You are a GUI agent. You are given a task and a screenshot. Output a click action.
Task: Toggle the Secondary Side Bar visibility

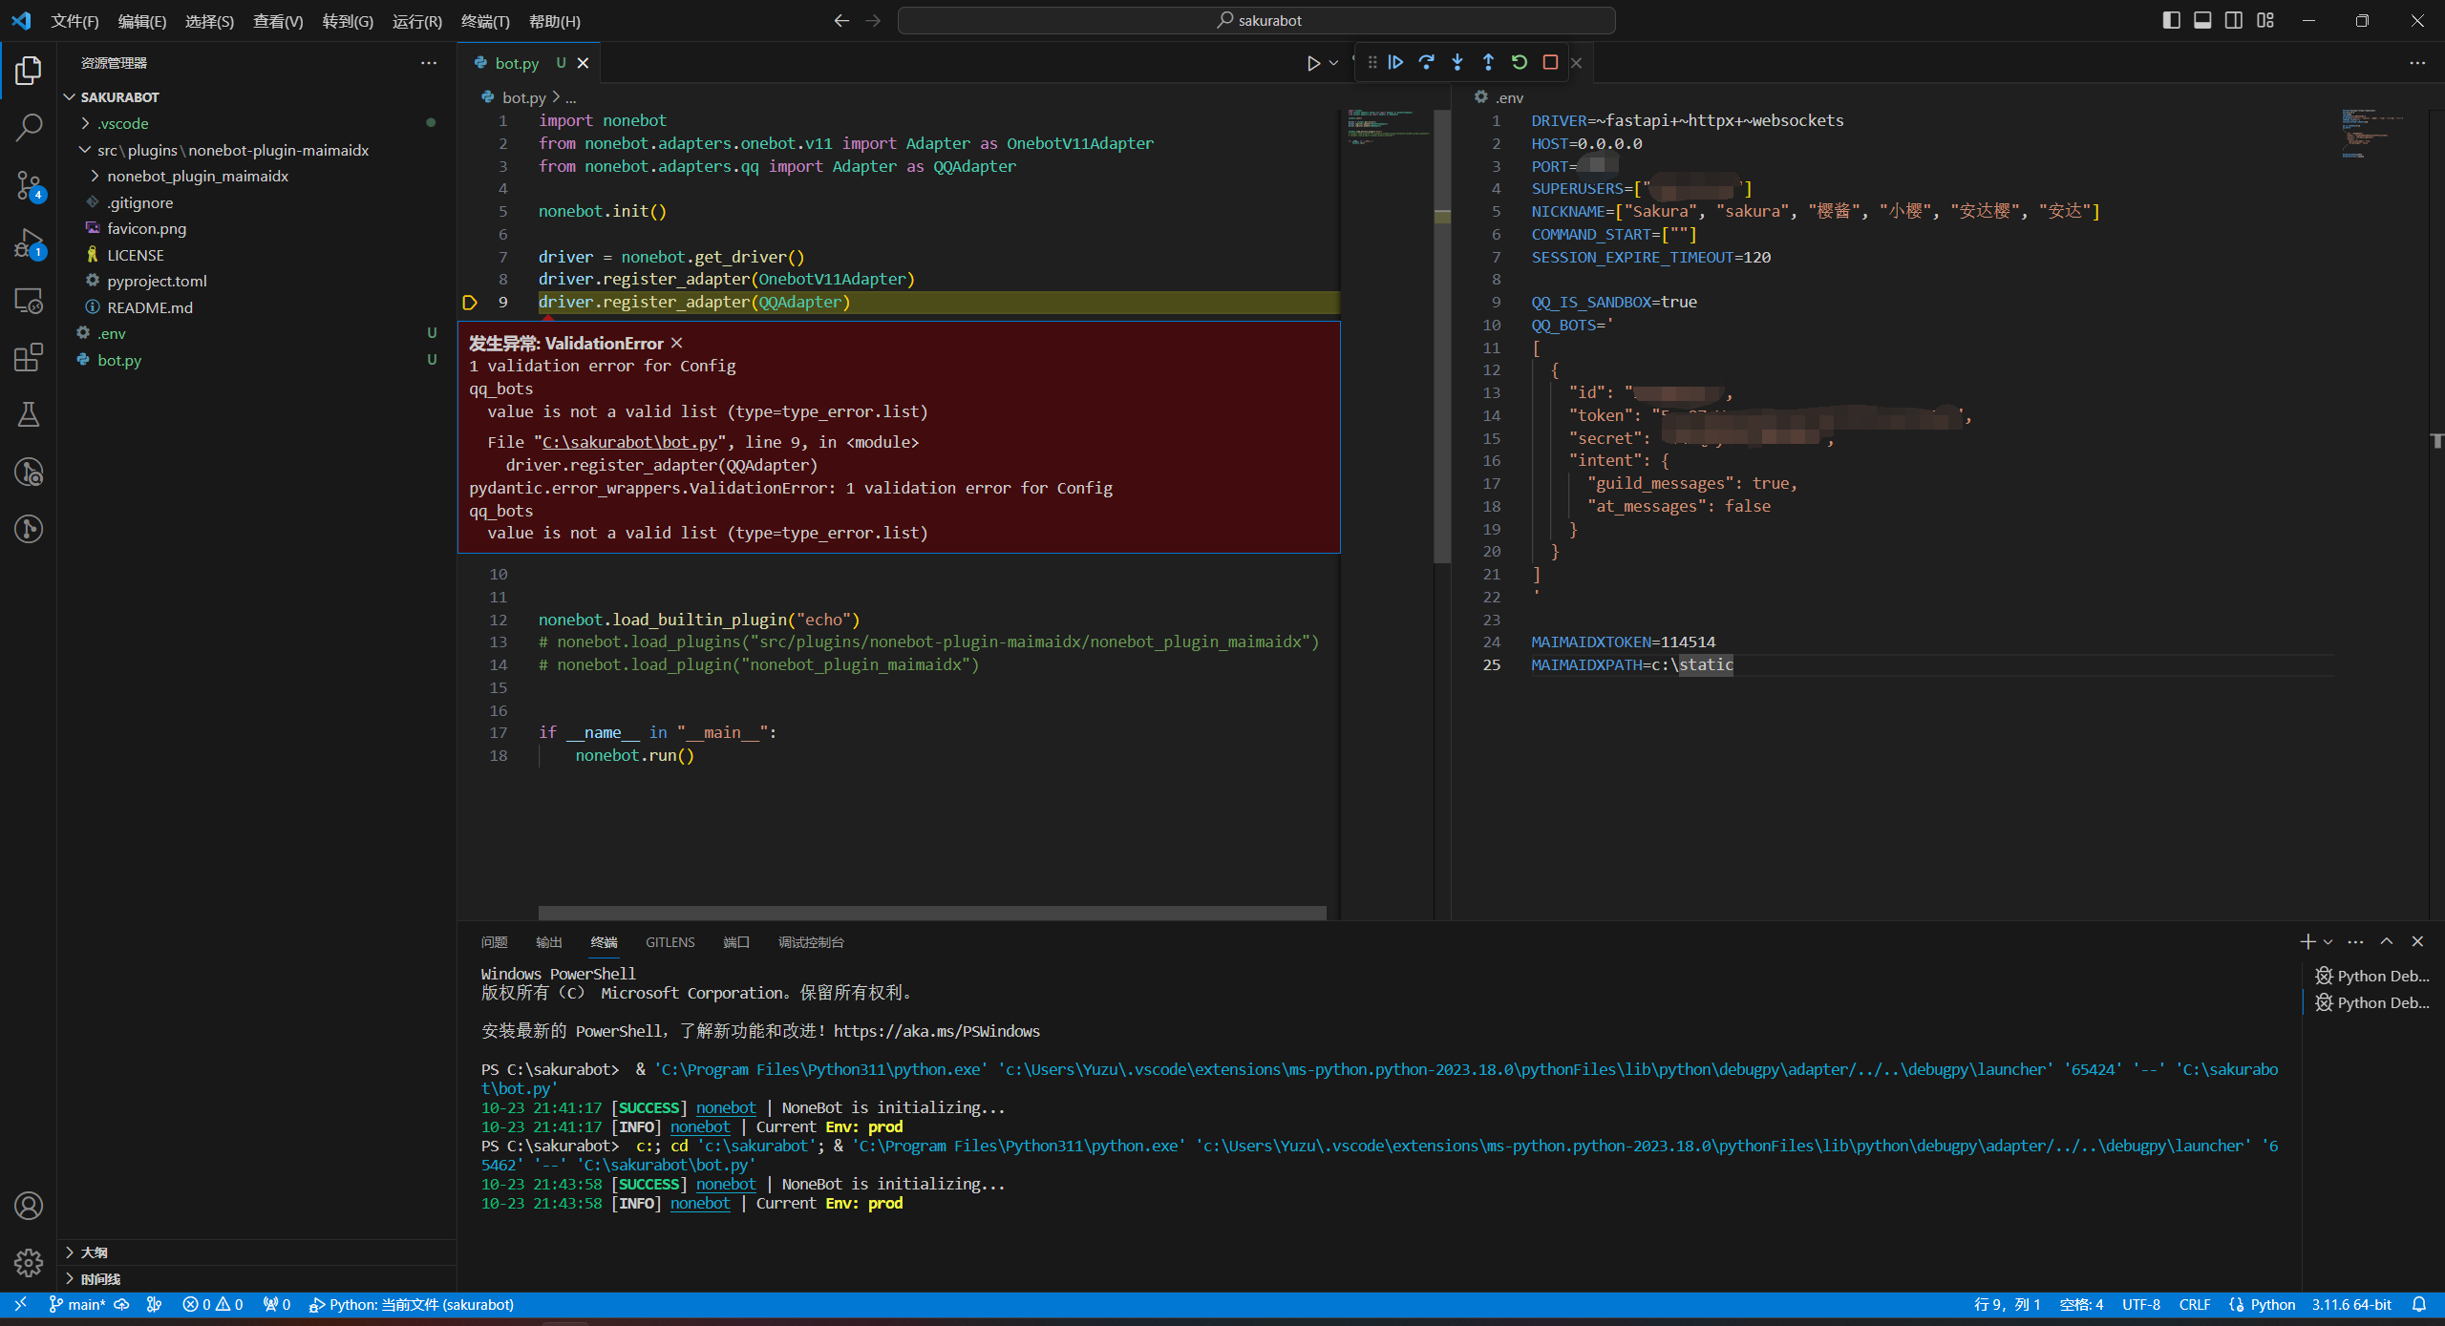click(x=2234, y=19)
